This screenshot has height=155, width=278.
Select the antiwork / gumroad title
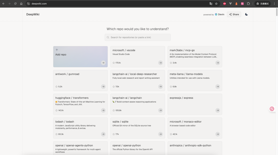coord(67,74)
